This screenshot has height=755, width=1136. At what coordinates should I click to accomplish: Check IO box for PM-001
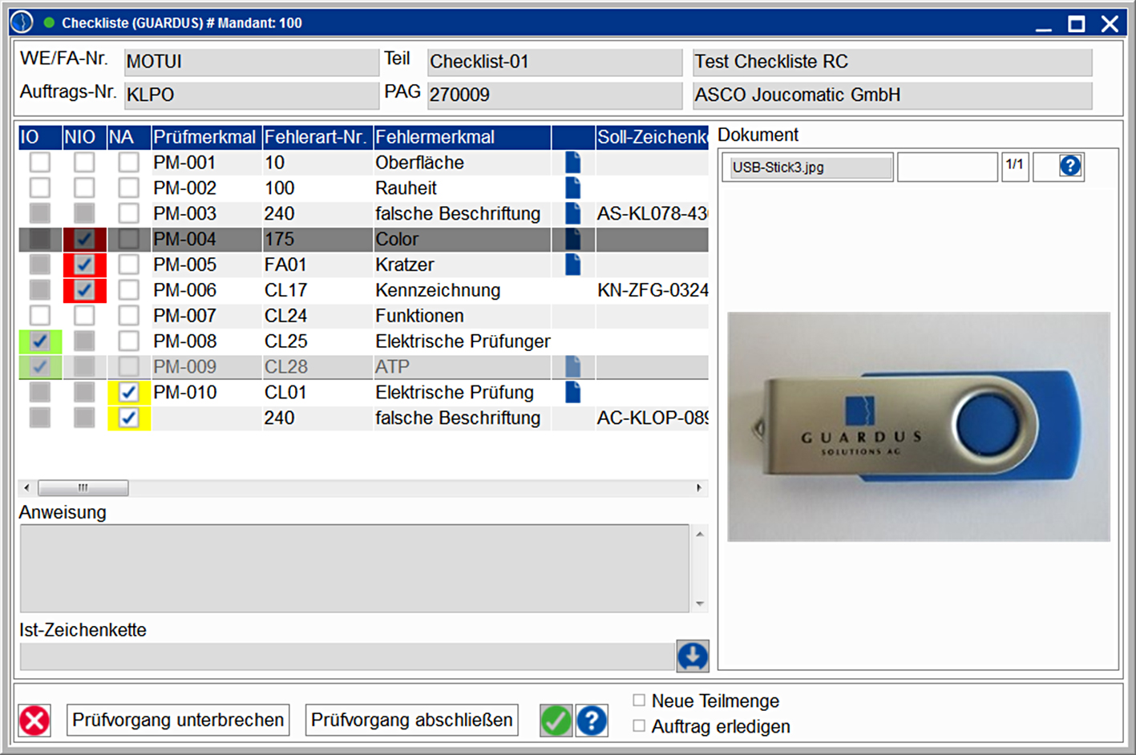coord(39,163)
